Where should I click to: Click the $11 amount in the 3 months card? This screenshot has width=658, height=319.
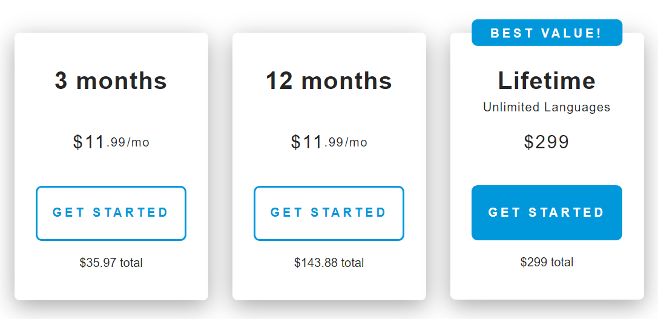click(x=89, y=142)
